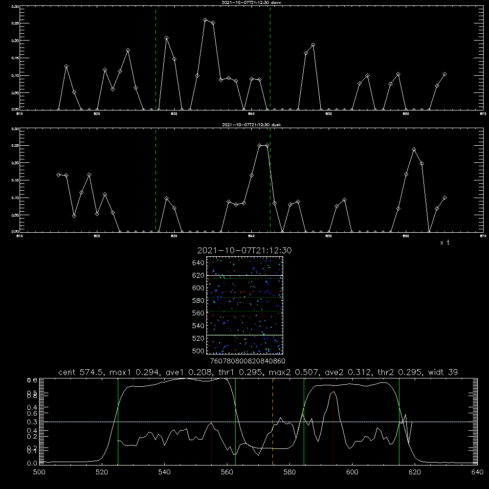
Task: Click the last diamond data point in dusk plot
Action: [x=445, y=198]
